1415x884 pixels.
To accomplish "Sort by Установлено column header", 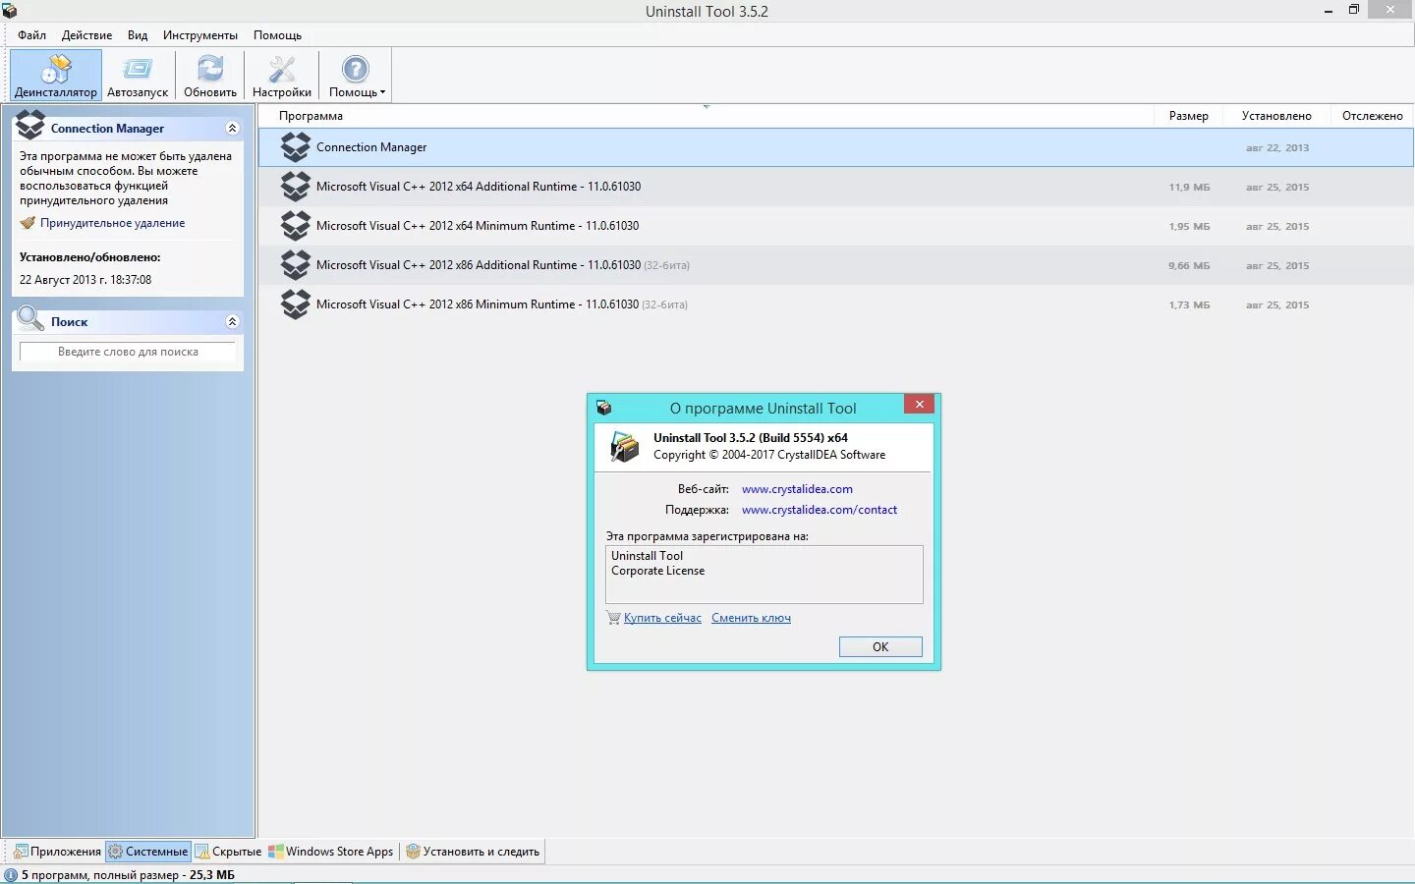I will [1276, 116].
